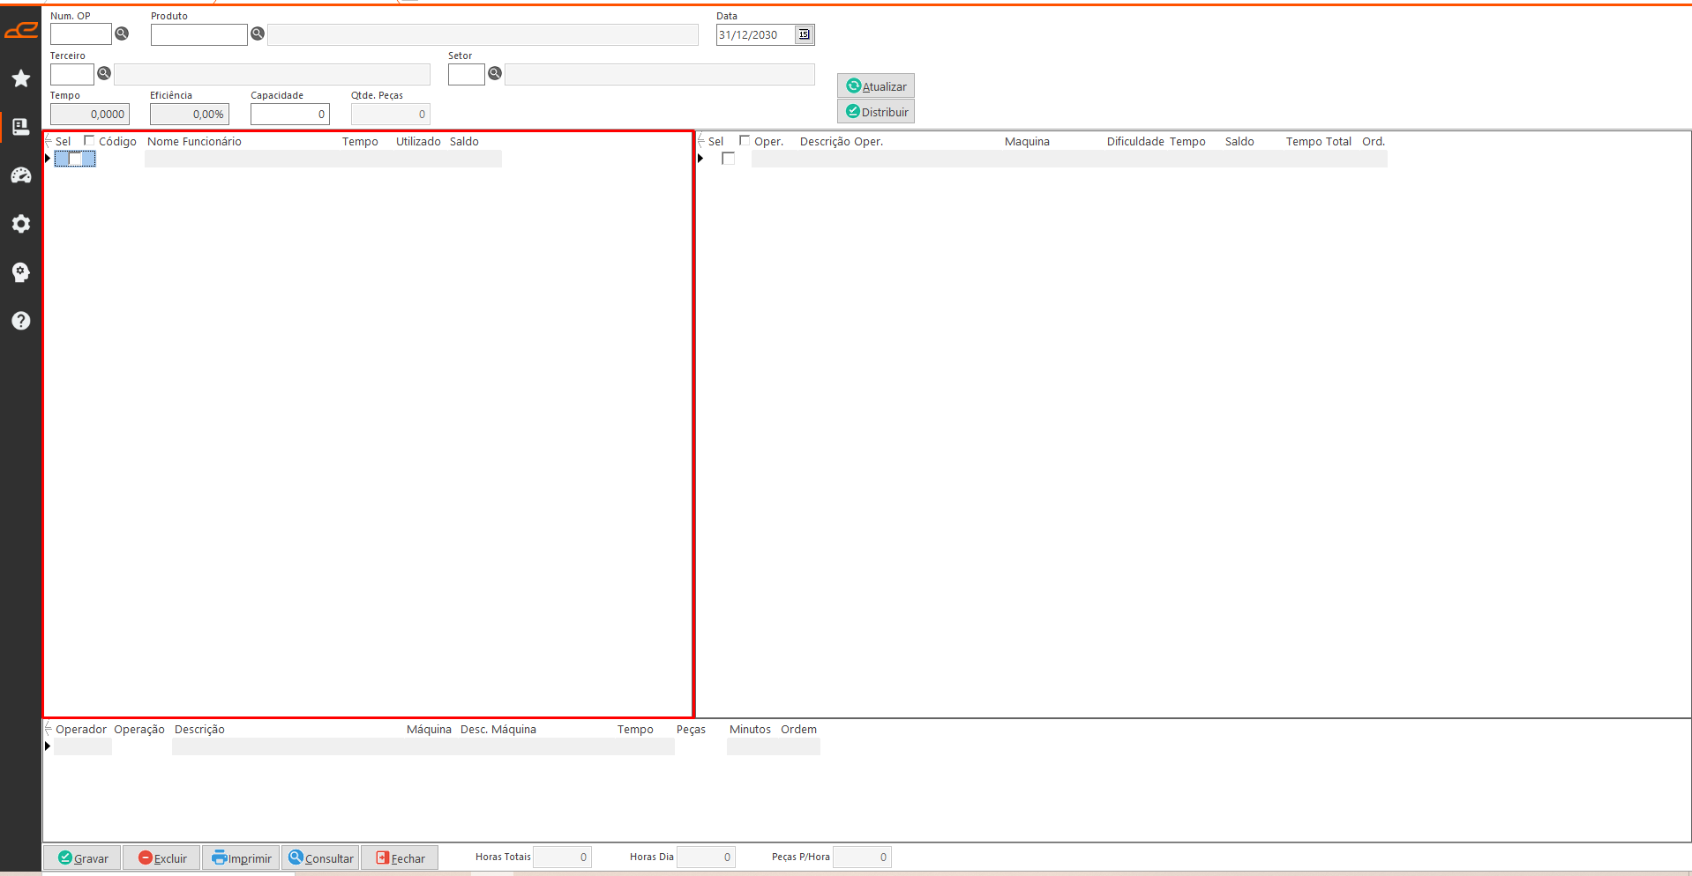Click the Consultar button

pyautogui.click(x=321, y=858)
